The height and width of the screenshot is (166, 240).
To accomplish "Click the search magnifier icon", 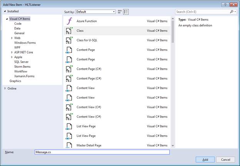I will 232,12.
